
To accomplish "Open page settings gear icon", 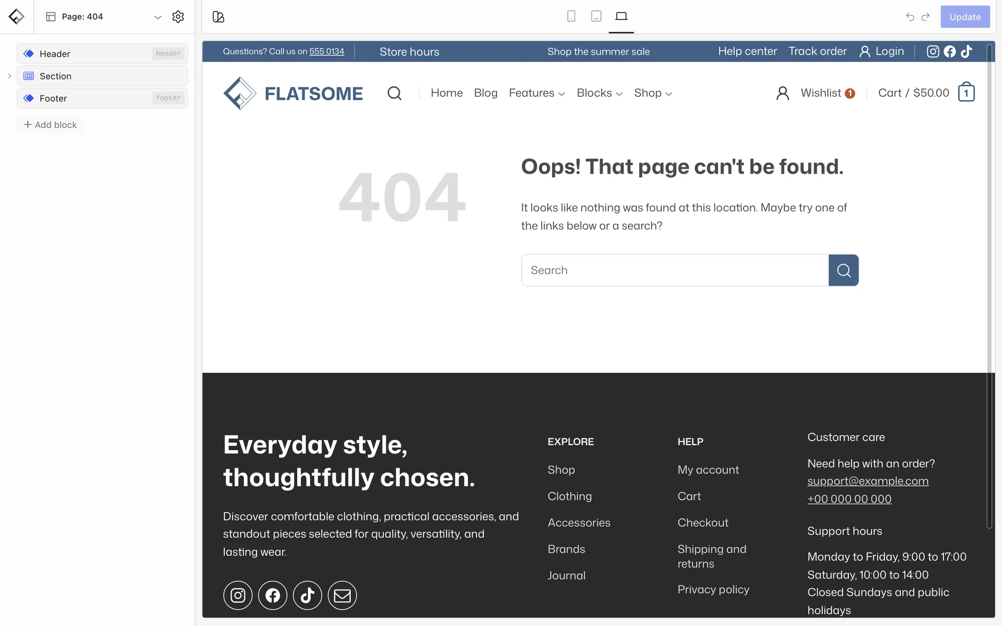I will [178, 17].
